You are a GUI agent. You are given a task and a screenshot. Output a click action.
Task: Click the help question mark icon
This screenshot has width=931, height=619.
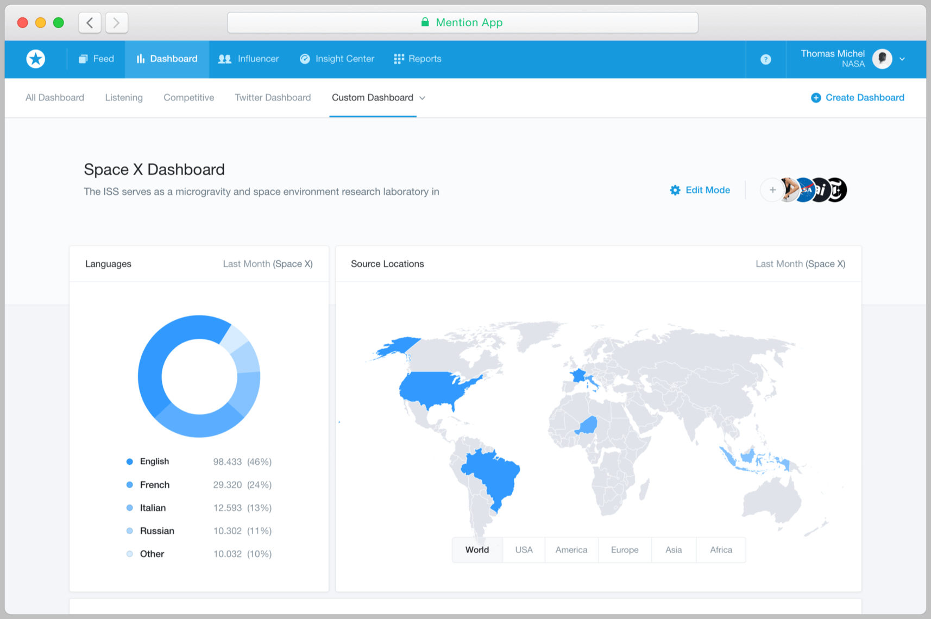[765, 59]
